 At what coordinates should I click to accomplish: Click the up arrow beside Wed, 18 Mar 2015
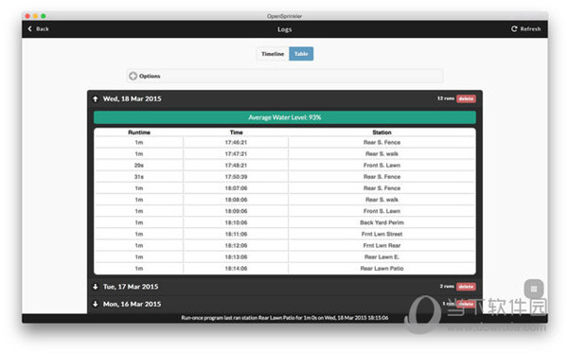click(96, 98)
